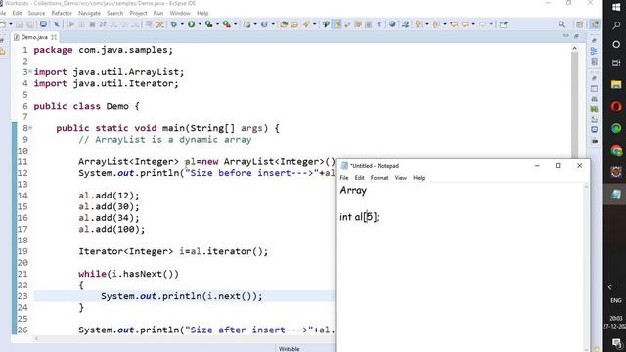Click the Toggle Breadcrumb icon
Screen dimensions: 626x352
point(326,24)
